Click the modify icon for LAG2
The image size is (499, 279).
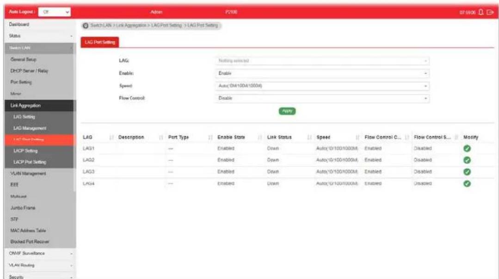pyautogui.click(x=467, y=160)
